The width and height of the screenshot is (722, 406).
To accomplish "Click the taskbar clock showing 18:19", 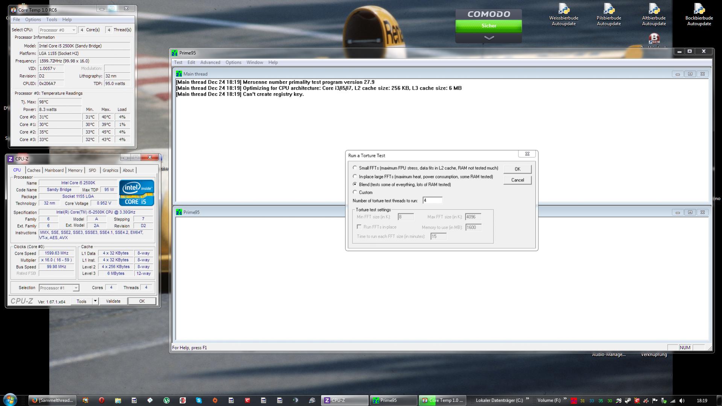I will (702, 401).
